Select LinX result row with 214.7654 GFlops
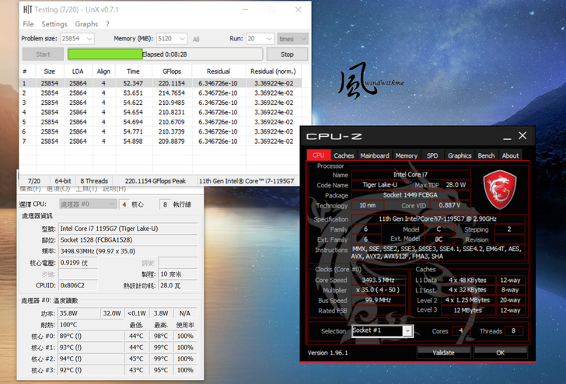This screenshot has width=566, height=384. (x=161, y=93)
